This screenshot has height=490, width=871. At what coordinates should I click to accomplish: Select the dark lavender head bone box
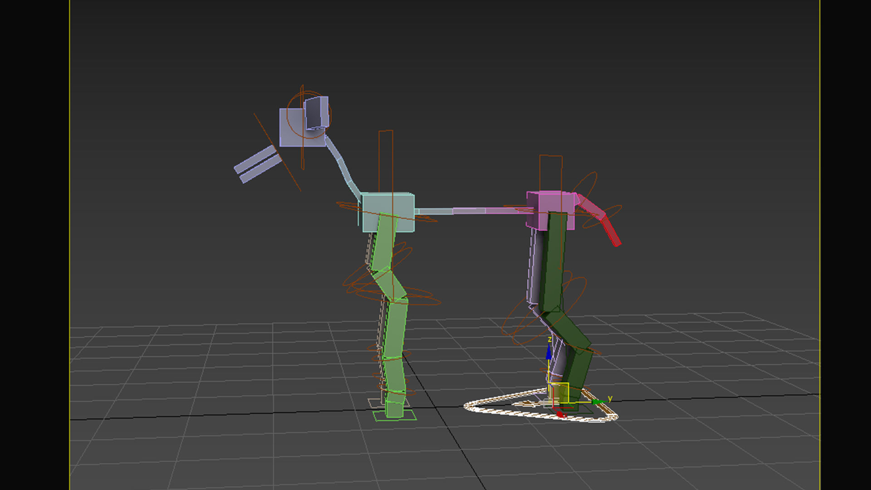(316, 113)
